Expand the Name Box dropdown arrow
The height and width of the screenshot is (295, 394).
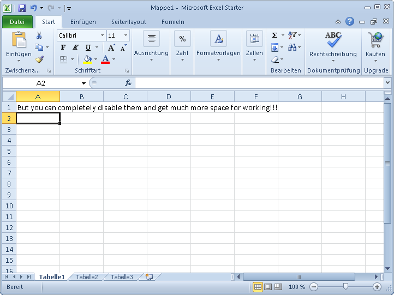click(83, 83)
